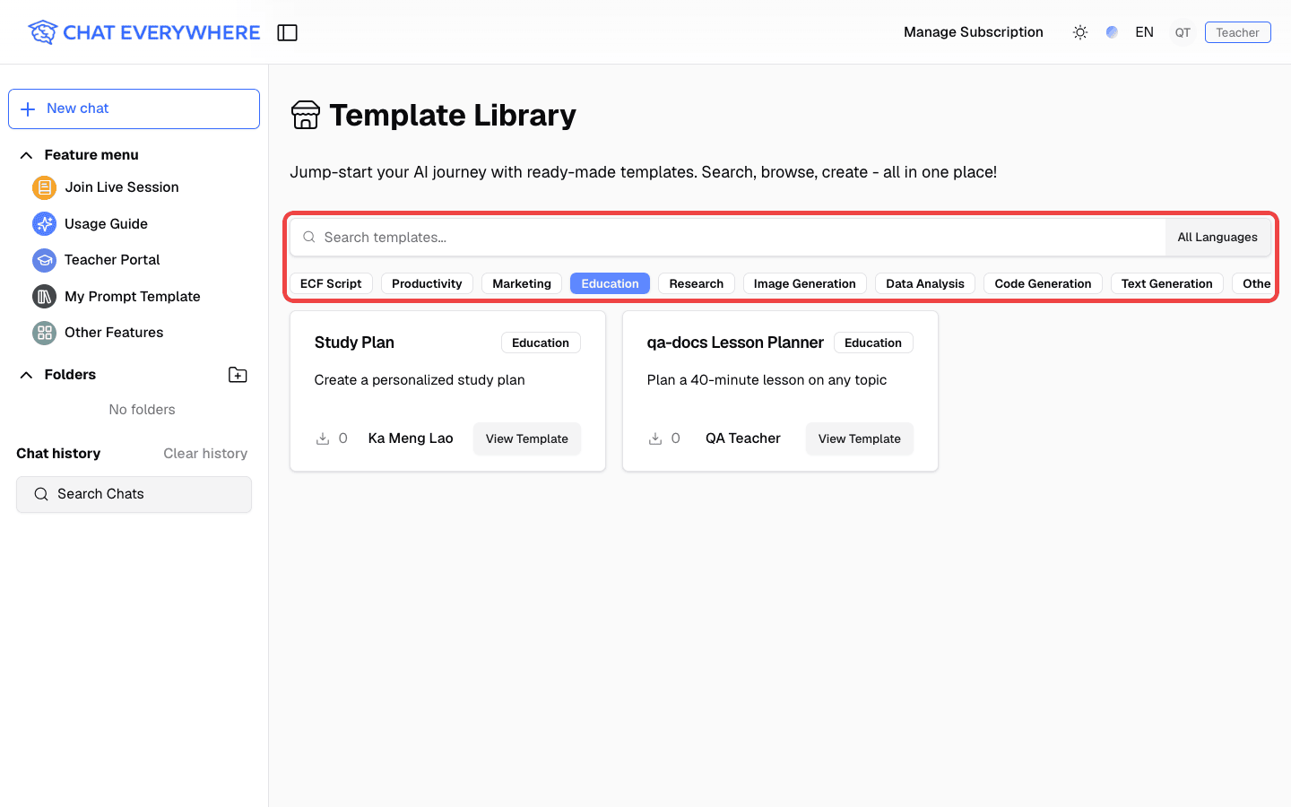Toggle the sidebar panel icon
The image size is (1291, 807).
(x=287, y=32)
